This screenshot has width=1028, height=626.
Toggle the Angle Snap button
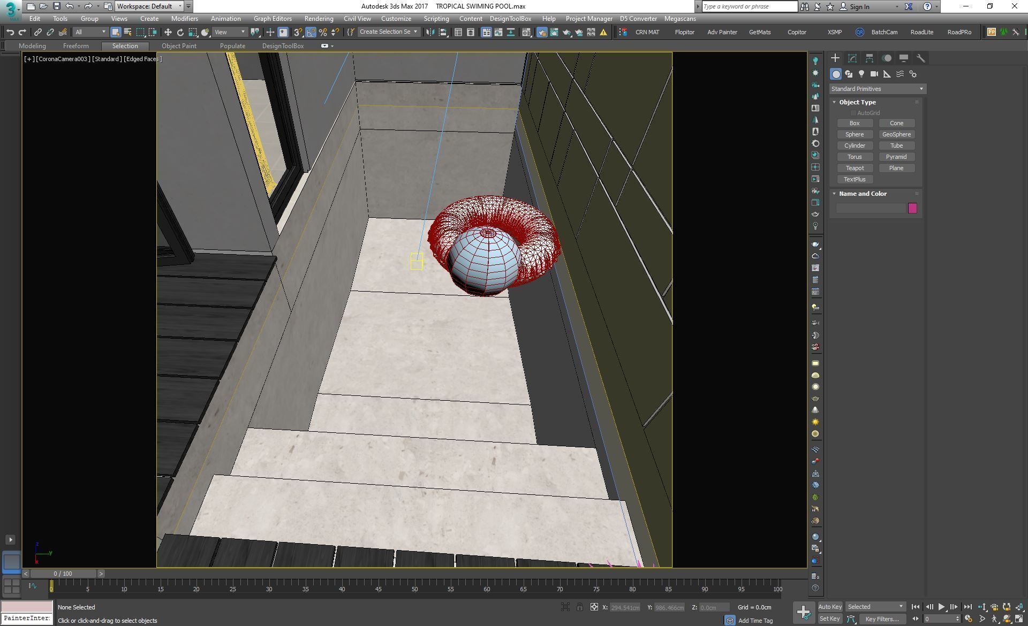pyautogui.click(x=311, y=32)
